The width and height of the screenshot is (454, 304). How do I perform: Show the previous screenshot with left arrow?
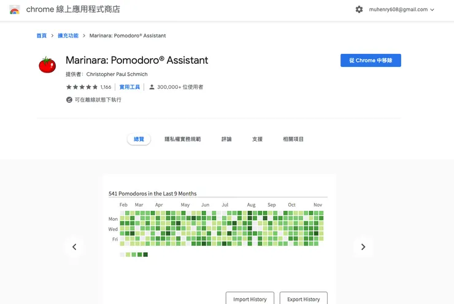(74, 247)
